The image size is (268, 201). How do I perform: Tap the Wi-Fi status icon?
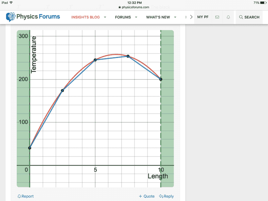11,3
